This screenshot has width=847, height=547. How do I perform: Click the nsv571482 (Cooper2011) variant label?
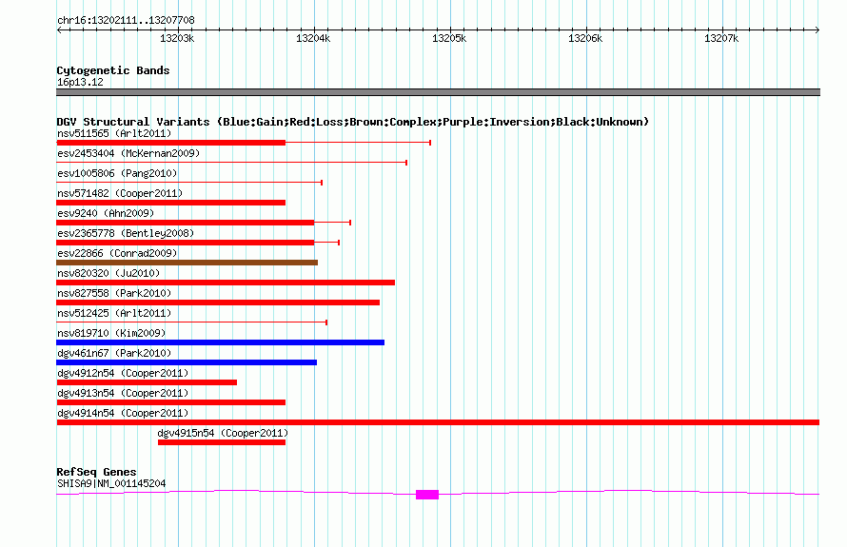120,193
